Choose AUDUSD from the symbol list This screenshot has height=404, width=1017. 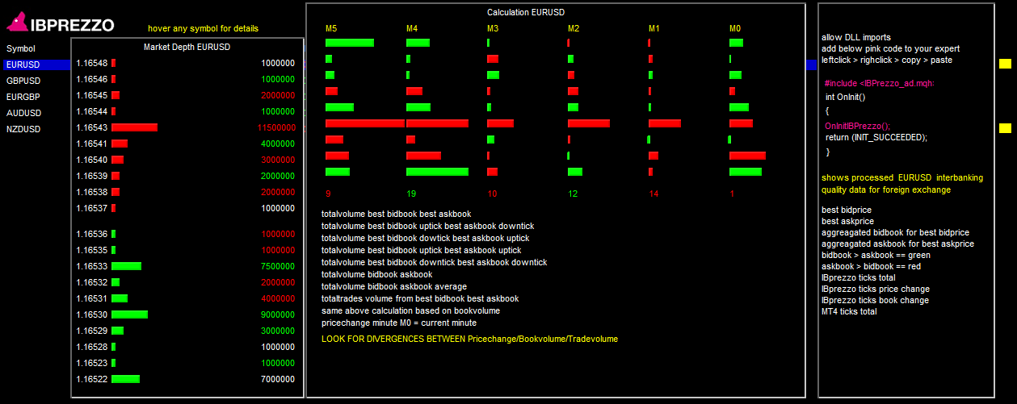pyautogui.click(x=23, y=113)
